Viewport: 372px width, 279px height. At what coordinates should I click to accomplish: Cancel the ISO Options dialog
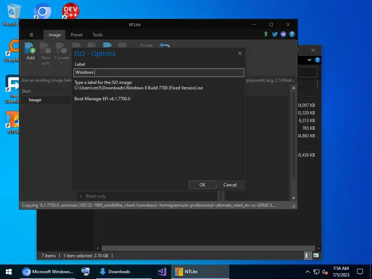[x=230, y=185]
